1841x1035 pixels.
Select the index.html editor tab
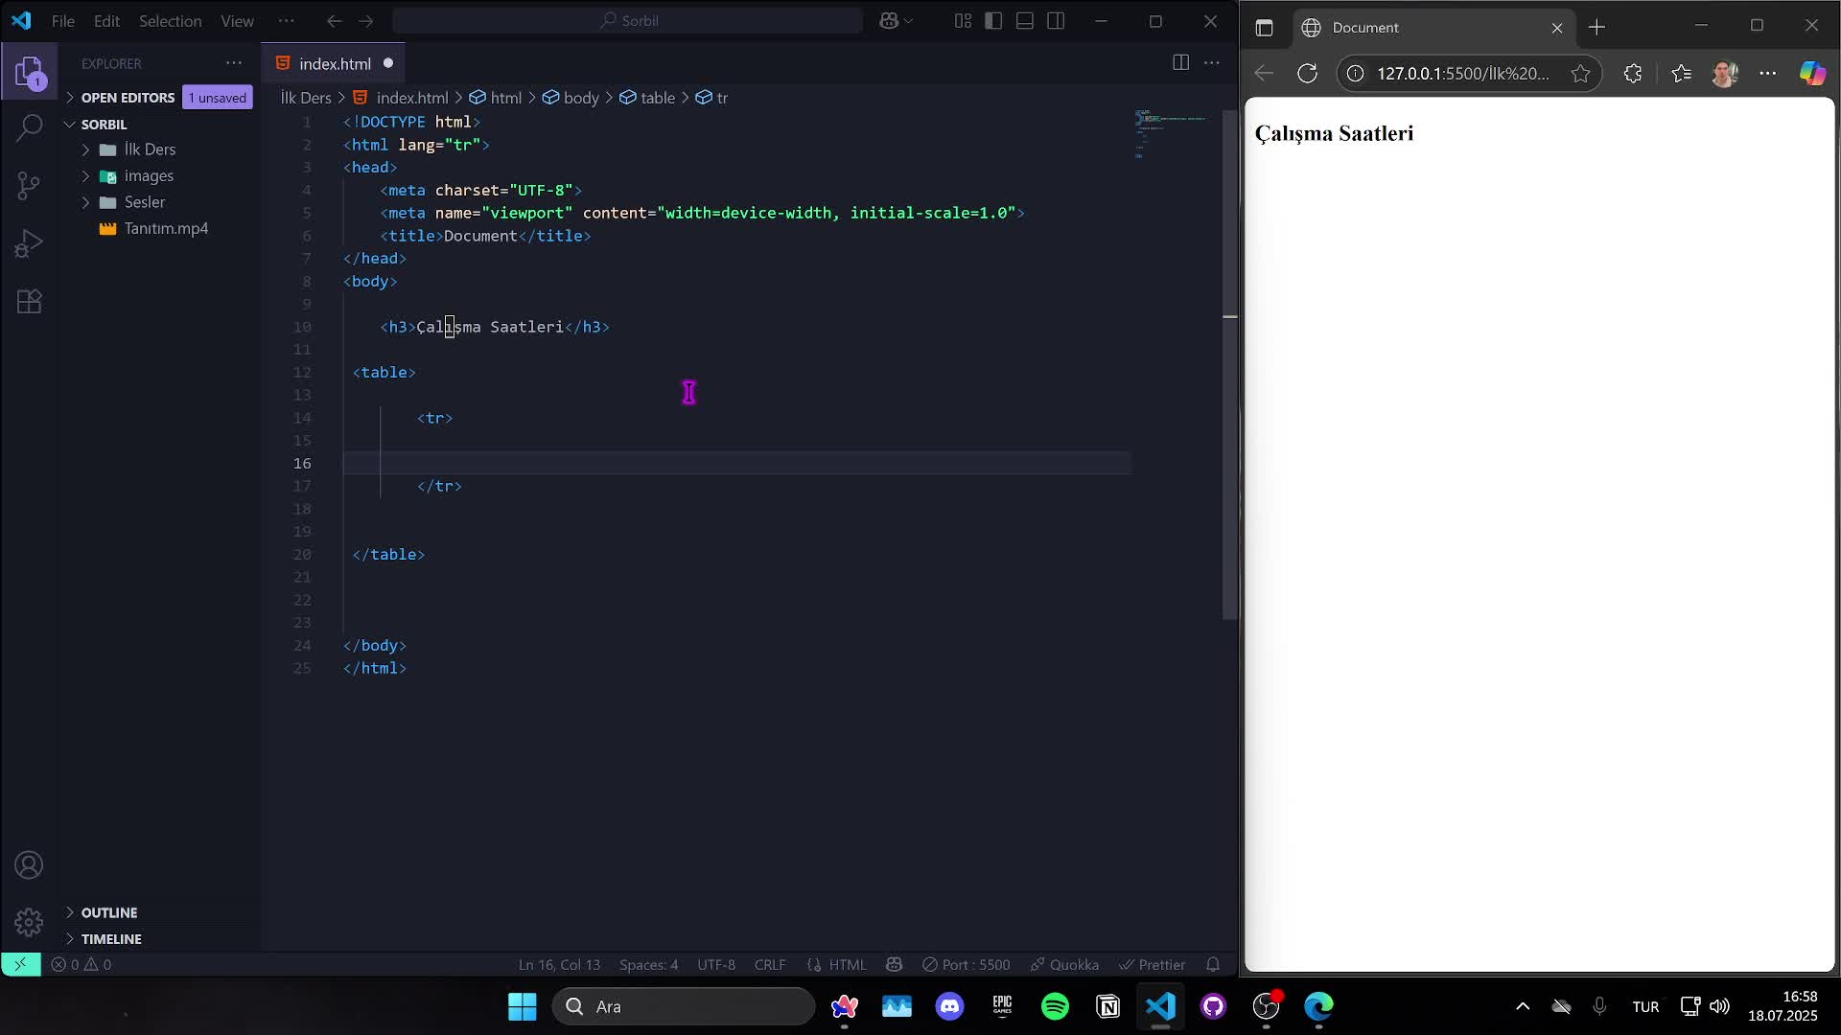[x=334, y=63]
